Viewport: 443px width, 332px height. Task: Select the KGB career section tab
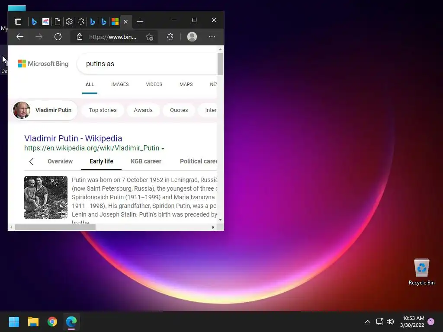coord(146,161)
